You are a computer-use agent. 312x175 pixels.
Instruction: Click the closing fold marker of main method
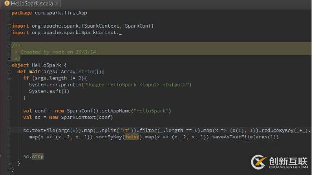[x=10, y=163]
